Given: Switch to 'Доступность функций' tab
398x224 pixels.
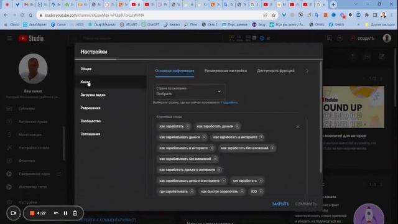Looking at the screenshot, I should pyautogui.click(x=275, y=71).
